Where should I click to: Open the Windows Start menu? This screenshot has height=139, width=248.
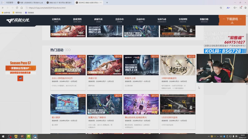coord(3,136)
